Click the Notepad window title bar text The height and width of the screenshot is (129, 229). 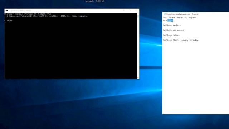point(182,14)
